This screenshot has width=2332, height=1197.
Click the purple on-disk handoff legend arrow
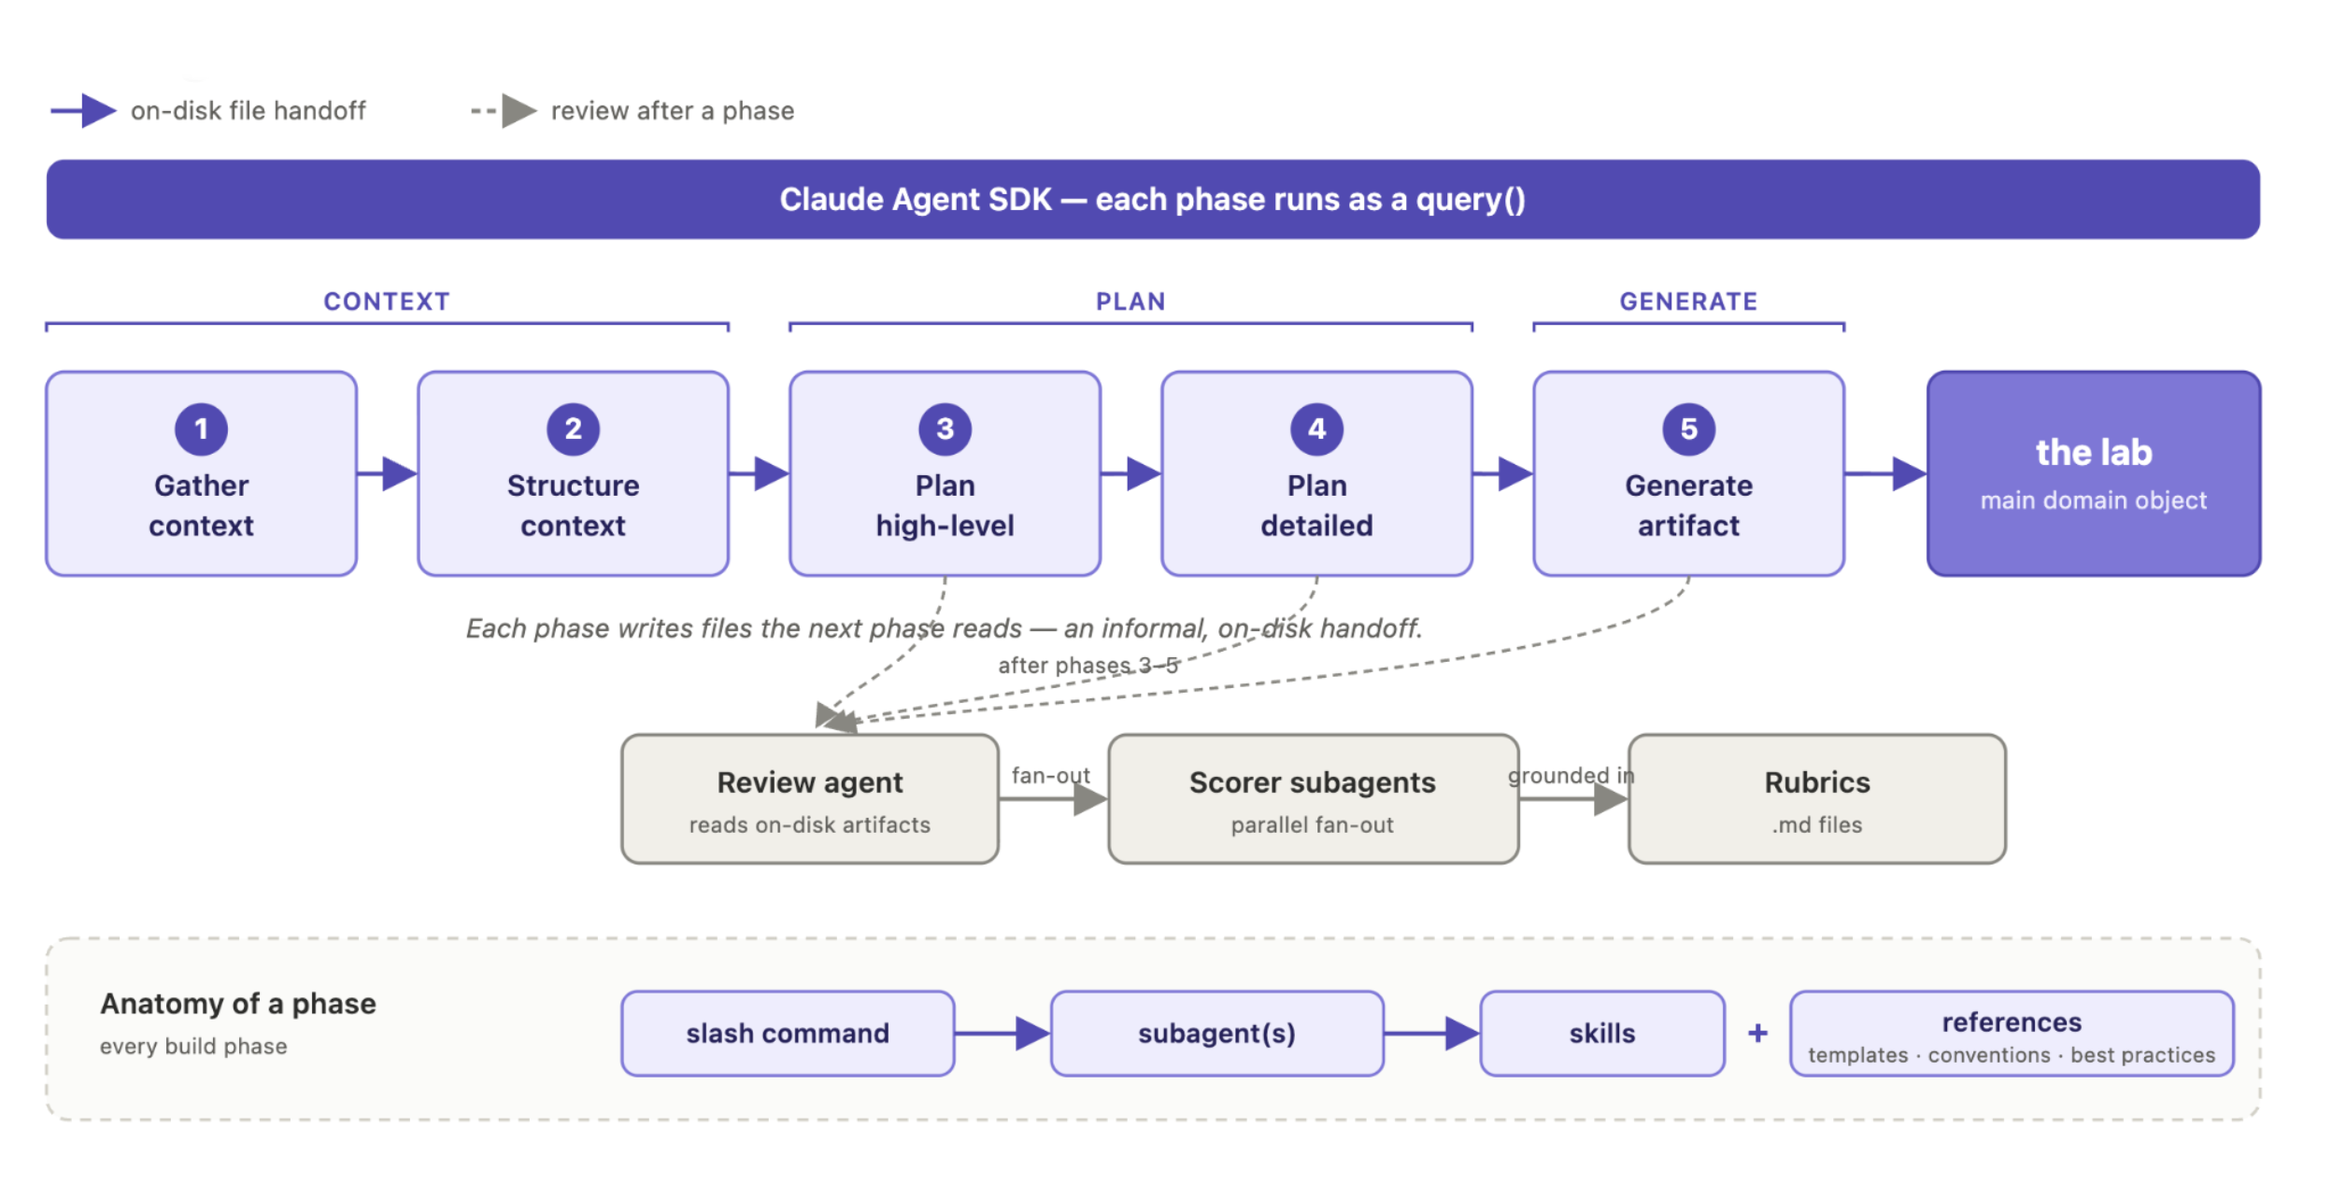pos(83,110)
